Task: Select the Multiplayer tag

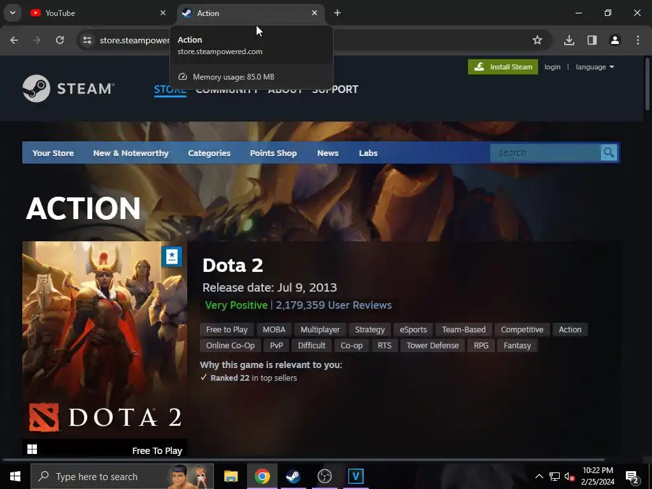Action: click(x=320, y=330)
